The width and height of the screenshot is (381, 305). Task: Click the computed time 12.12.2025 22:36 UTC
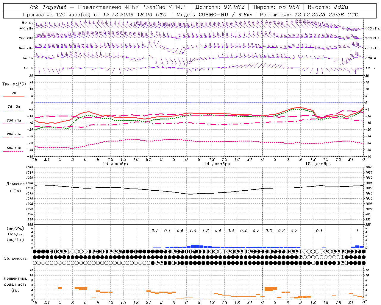[x=326, y=15]
